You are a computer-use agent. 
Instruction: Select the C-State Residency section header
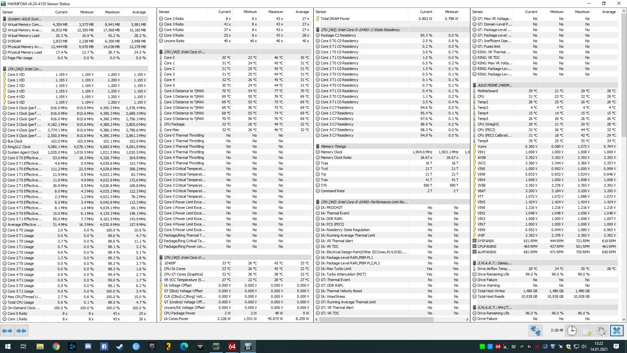click(x=392, y=30)
